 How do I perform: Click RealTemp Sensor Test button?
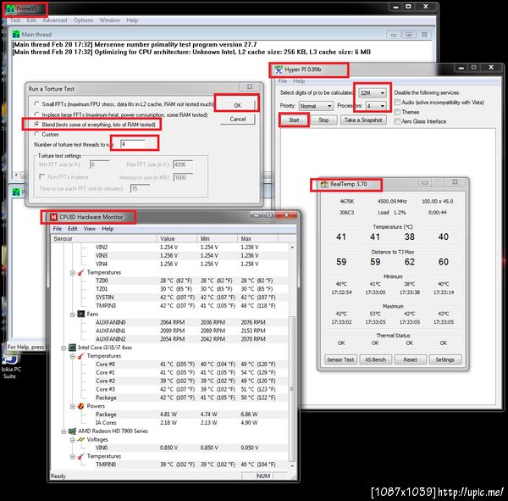click(x=340, y=359)
